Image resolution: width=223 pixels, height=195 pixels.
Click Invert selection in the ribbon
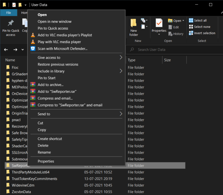pos(202,33)
